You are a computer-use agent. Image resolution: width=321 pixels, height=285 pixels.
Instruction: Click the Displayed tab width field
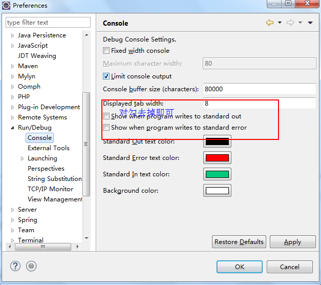pyautogui.click(x=260, y=104)
